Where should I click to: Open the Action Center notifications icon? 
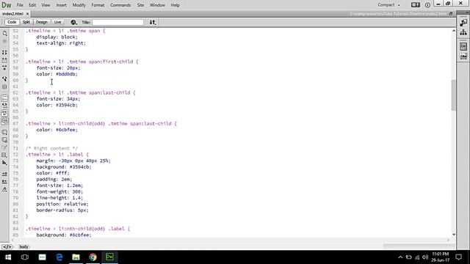pos(458,257)
